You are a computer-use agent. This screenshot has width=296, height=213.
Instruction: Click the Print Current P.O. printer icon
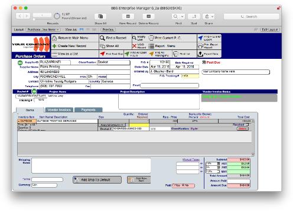[x=151, y=38]
